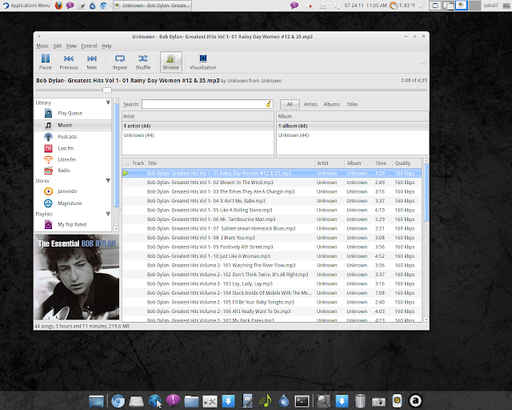Screen dimensions: 512x410
Task: Clear the search with the broom icon
Action: pyautogui.click(x=269, y=104)
